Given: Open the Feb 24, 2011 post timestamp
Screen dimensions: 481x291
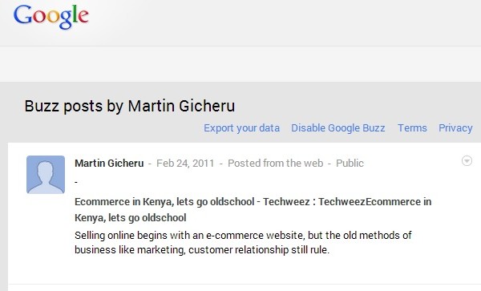Looking at the screenshot, I should tap(185, 163).
